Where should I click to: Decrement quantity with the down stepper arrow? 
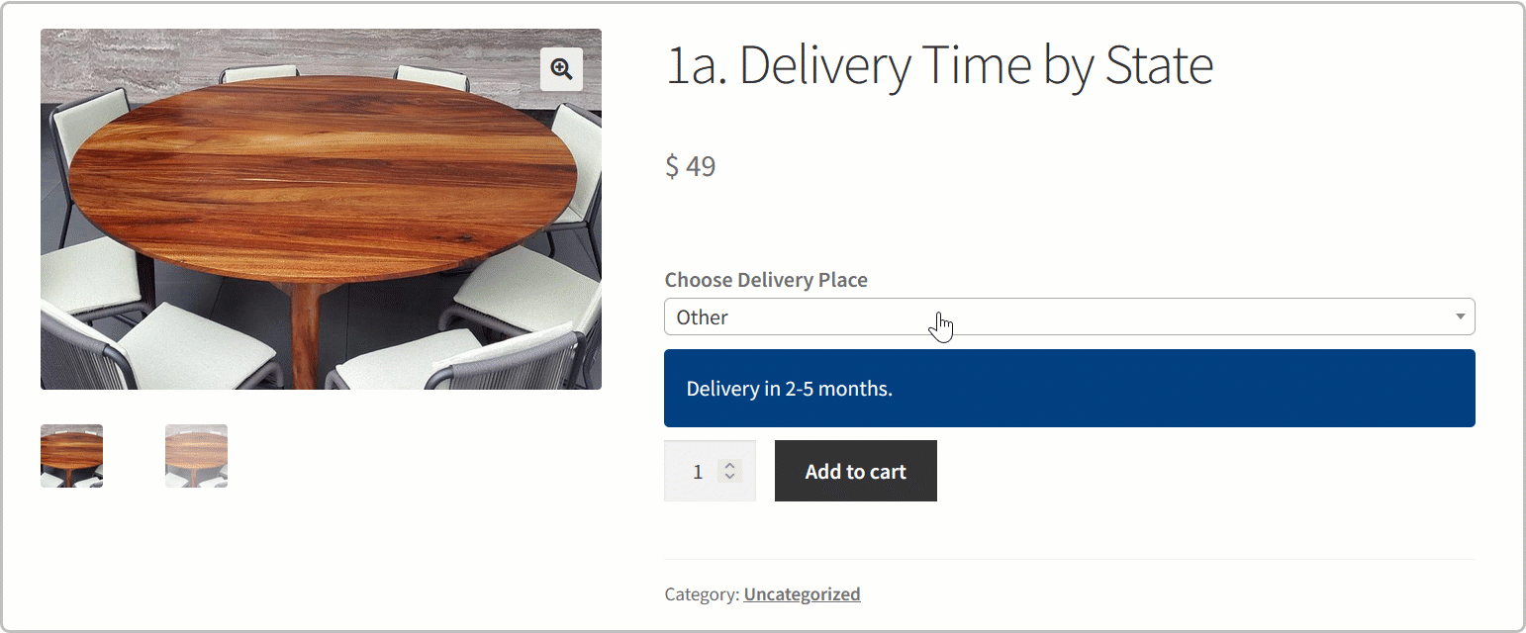point(730,478)
